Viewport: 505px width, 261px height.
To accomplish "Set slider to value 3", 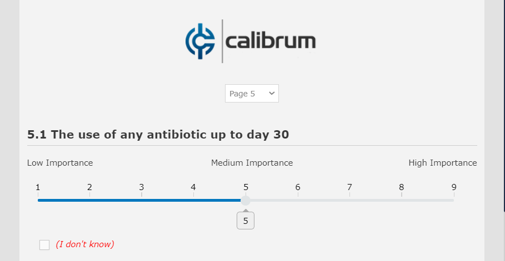I will [142, 200].
